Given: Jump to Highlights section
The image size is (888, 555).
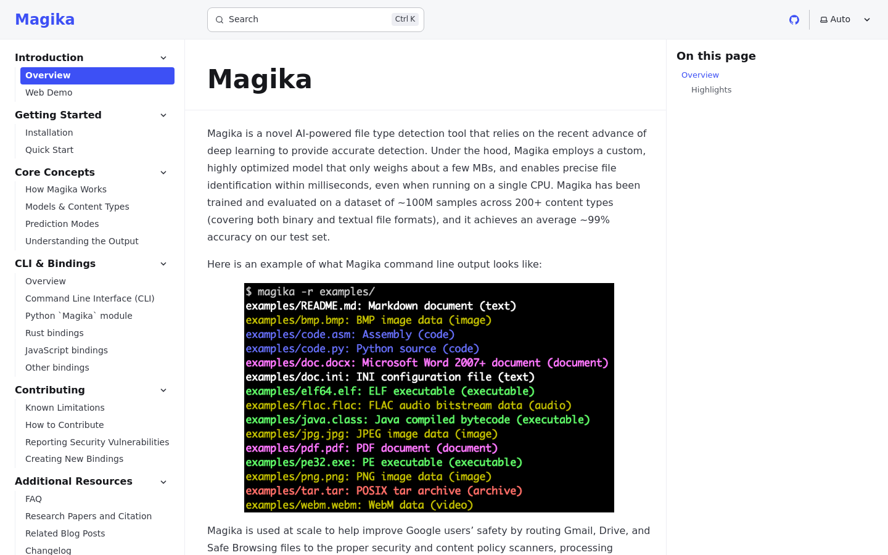Looking at the screenshot, I should click(711, 90).
